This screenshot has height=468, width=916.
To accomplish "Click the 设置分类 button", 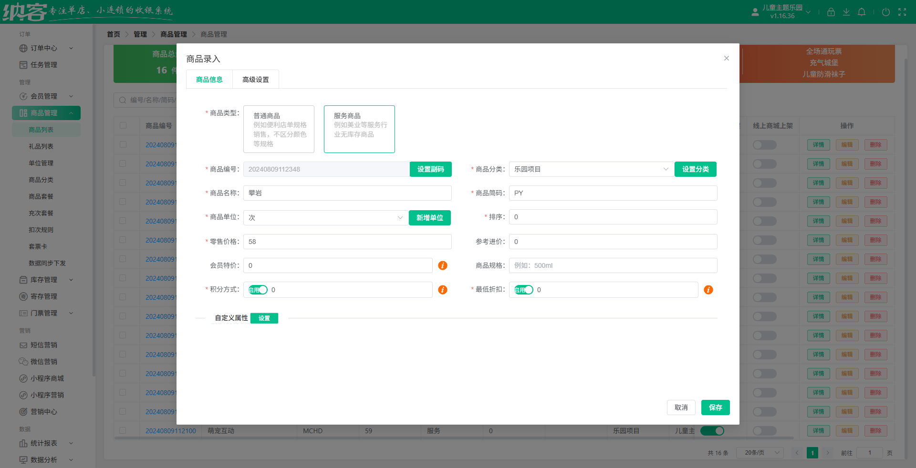I will (696, 169).
